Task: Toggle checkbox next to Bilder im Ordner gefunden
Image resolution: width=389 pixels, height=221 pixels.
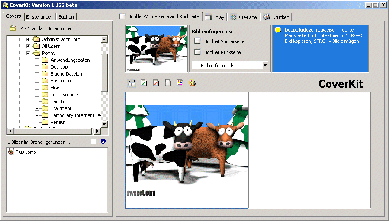Action: (x=94, y=141)
